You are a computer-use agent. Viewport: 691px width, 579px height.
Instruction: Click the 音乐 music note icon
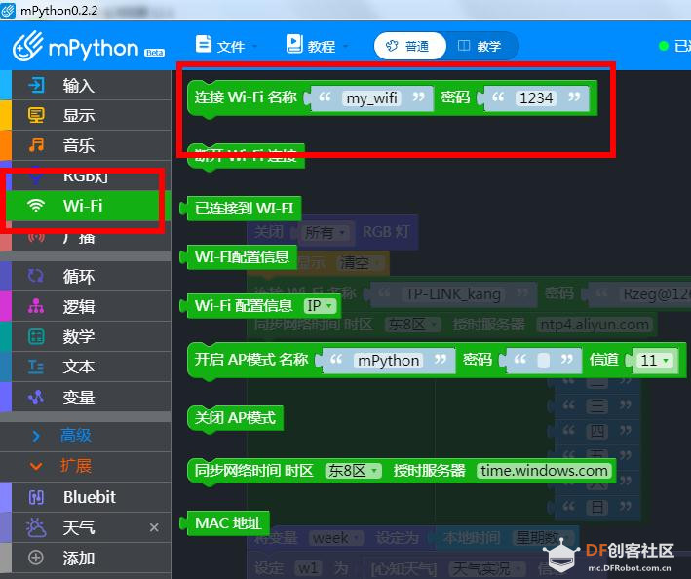pos(36,145)
